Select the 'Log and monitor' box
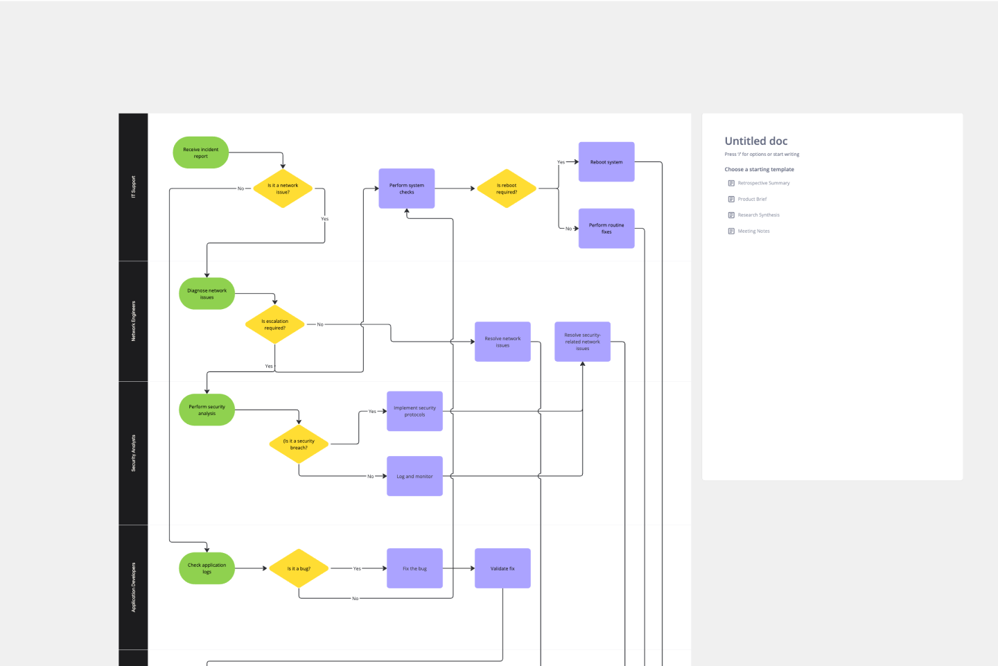This screenshot has width=998, height=666. pyautogui.click(x=414, y=476)
